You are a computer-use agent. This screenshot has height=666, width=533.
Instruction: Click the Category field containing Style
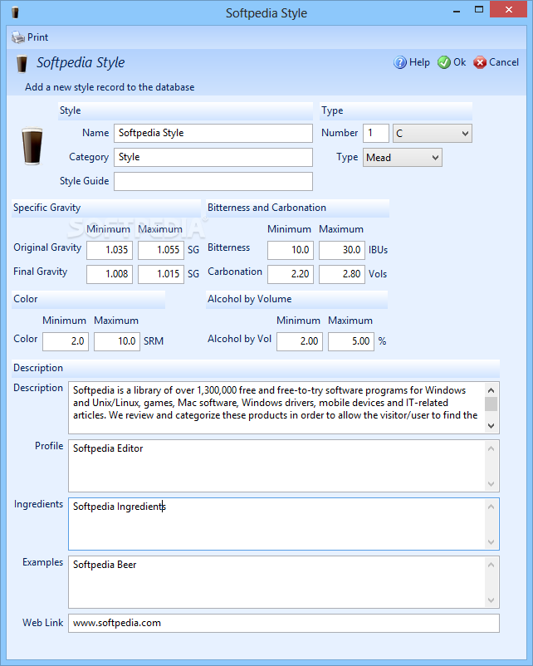pyautogui.click(x=213, y=157)
